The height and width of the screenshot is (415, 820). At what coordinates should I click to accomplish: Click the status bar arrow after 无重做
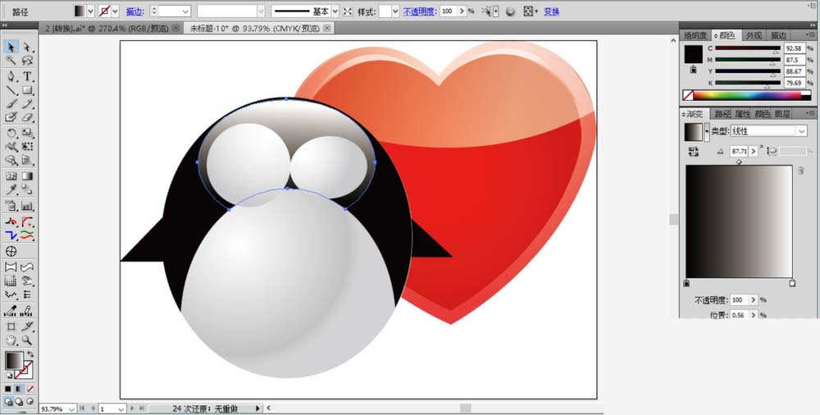[257, 408]
